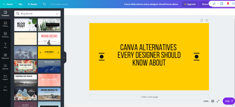Click Add a new page
235x107 pixels.
click(149, 97)
